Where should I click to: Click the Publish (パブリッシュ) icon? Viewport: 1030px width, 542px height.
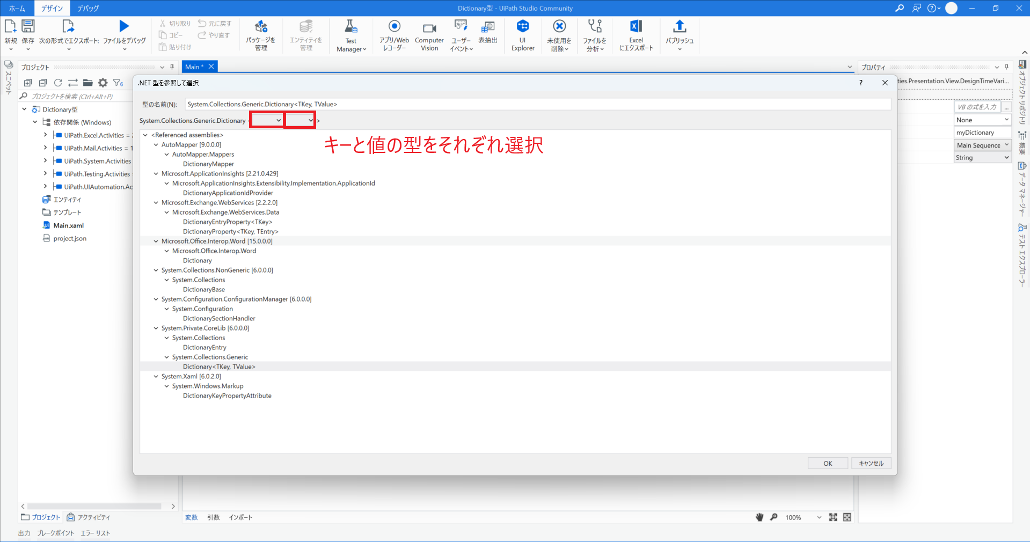pyautogui.click(x=680, y=26)
